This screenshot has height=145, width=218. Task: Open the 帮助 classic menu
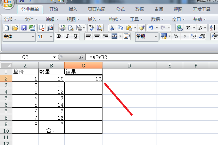click(x=199, y=20)
